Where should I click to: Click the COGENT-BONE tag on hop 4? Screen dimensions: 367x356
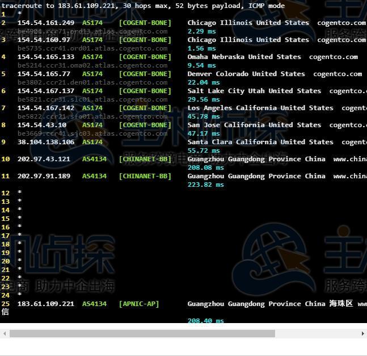[145, 57]
